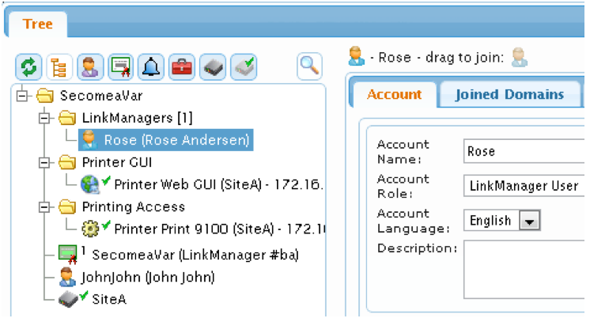Click the magnifying glass search icon
The width and height of the screenshot is (590, 322).
point(309,66)
